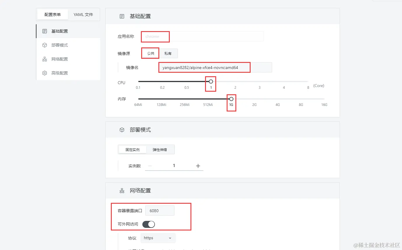Click the 镜像名 image name field
The image size is (402, 250).
click(216, 68)
